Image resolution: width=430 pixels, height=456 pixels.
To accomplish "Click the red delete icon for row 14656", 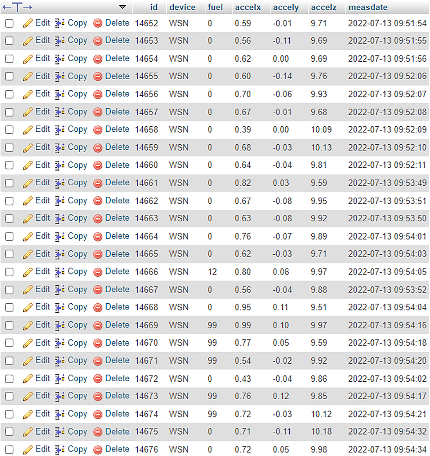I will [98, 94].
